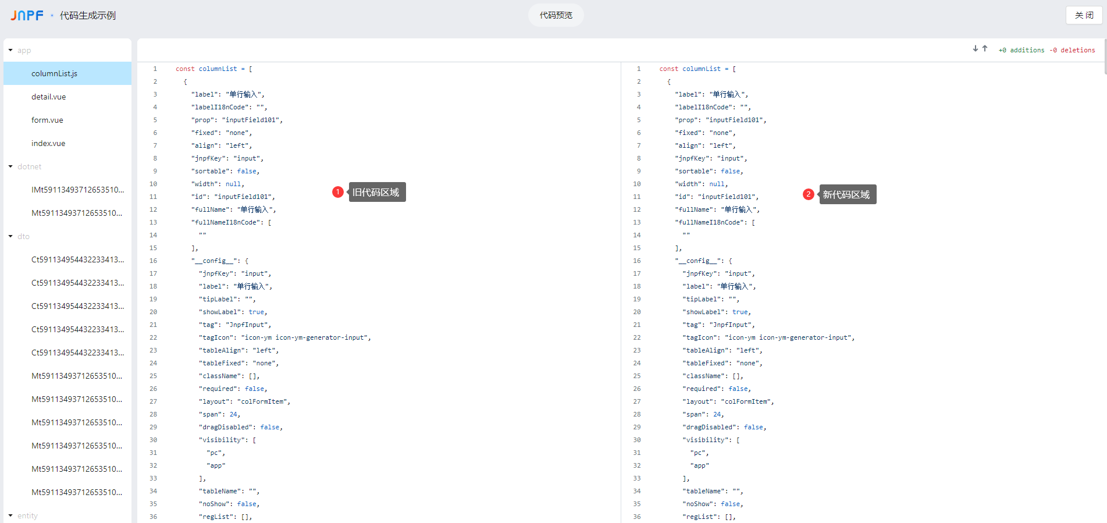Collapse the app folder

(x=10, y=51)
